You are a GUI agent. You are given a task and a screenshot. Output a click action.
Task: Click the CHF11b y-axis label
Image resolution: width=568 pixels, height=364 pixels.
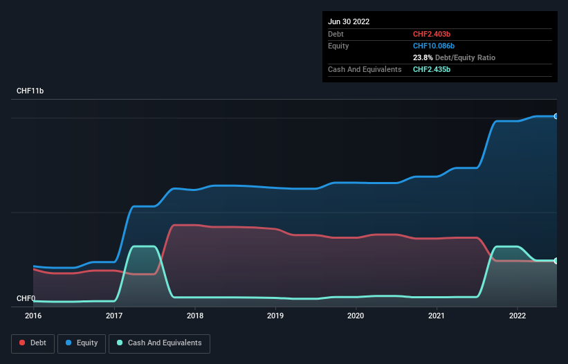click(x=30, y=91)
